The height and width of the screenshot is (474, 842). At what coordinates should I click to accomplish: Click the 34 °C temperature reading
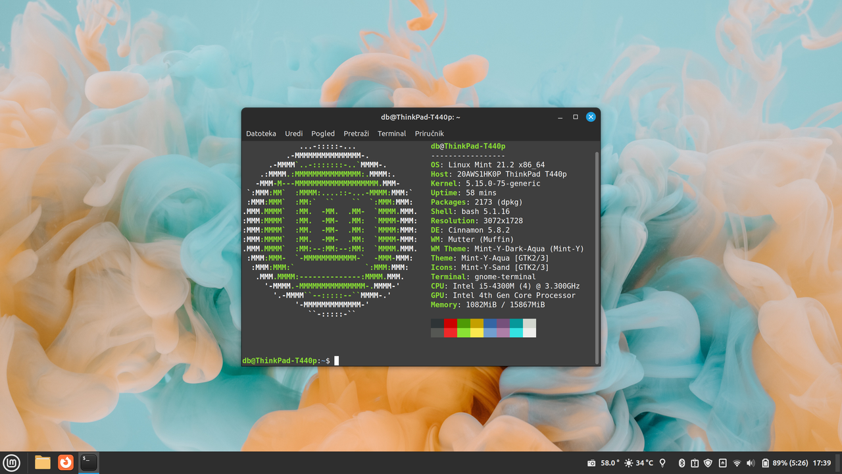[645, 463]
